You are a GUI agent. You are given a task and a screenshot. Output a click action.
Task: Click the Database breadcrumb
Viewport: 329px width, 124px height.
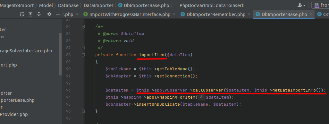[x=68, y=5]
